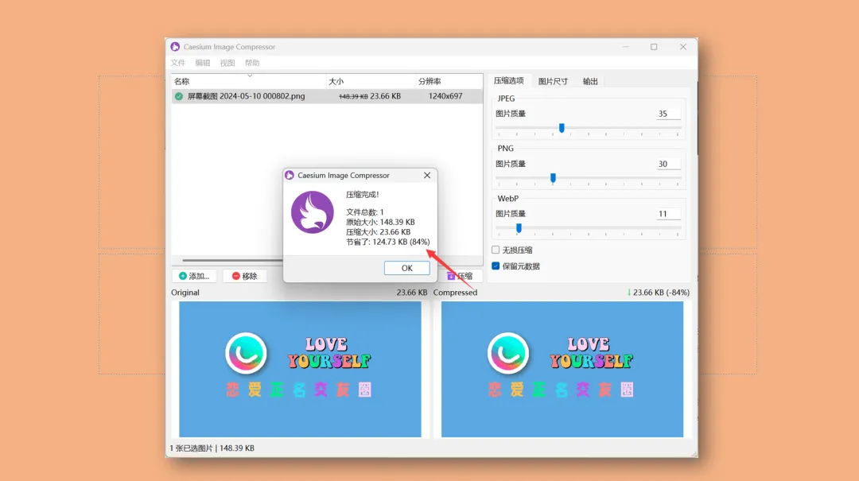Sort by the 名称 column header
Image resolution: width=859 pixels, height=481 pixels.
pos(249,81)
